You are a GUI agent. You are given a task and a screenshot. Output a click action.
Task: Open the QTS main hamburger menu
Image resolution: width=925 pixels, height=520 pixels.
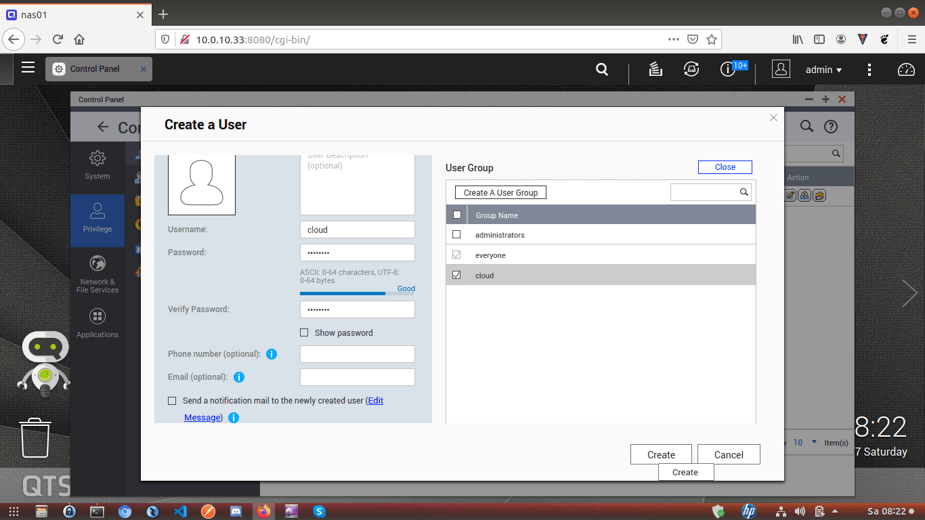[28, 67]
